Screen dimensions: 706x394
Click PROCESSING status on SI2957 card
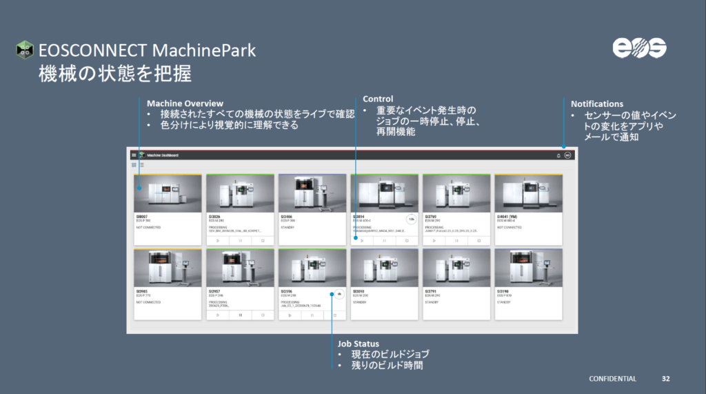[x=218, y=302]
